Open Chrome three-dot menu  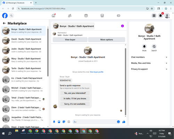(x=171, y=8)
